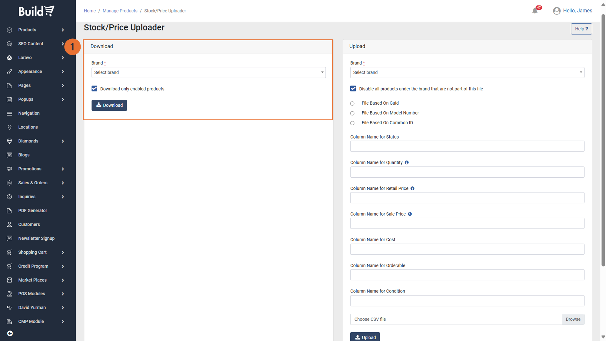The height and width of the screenshot is (341, 606).
Task: Uncheck Download only enabled products
Action: coord(95,89)
